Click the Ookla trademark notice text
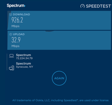 tap(61, 101)
